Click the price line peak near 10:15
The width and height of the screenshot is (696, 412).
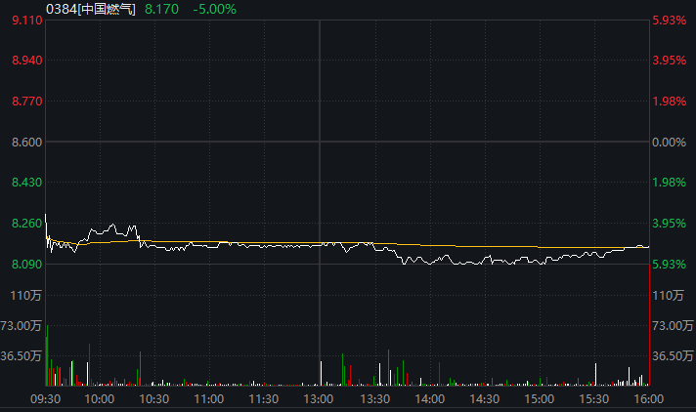(115, 226)
